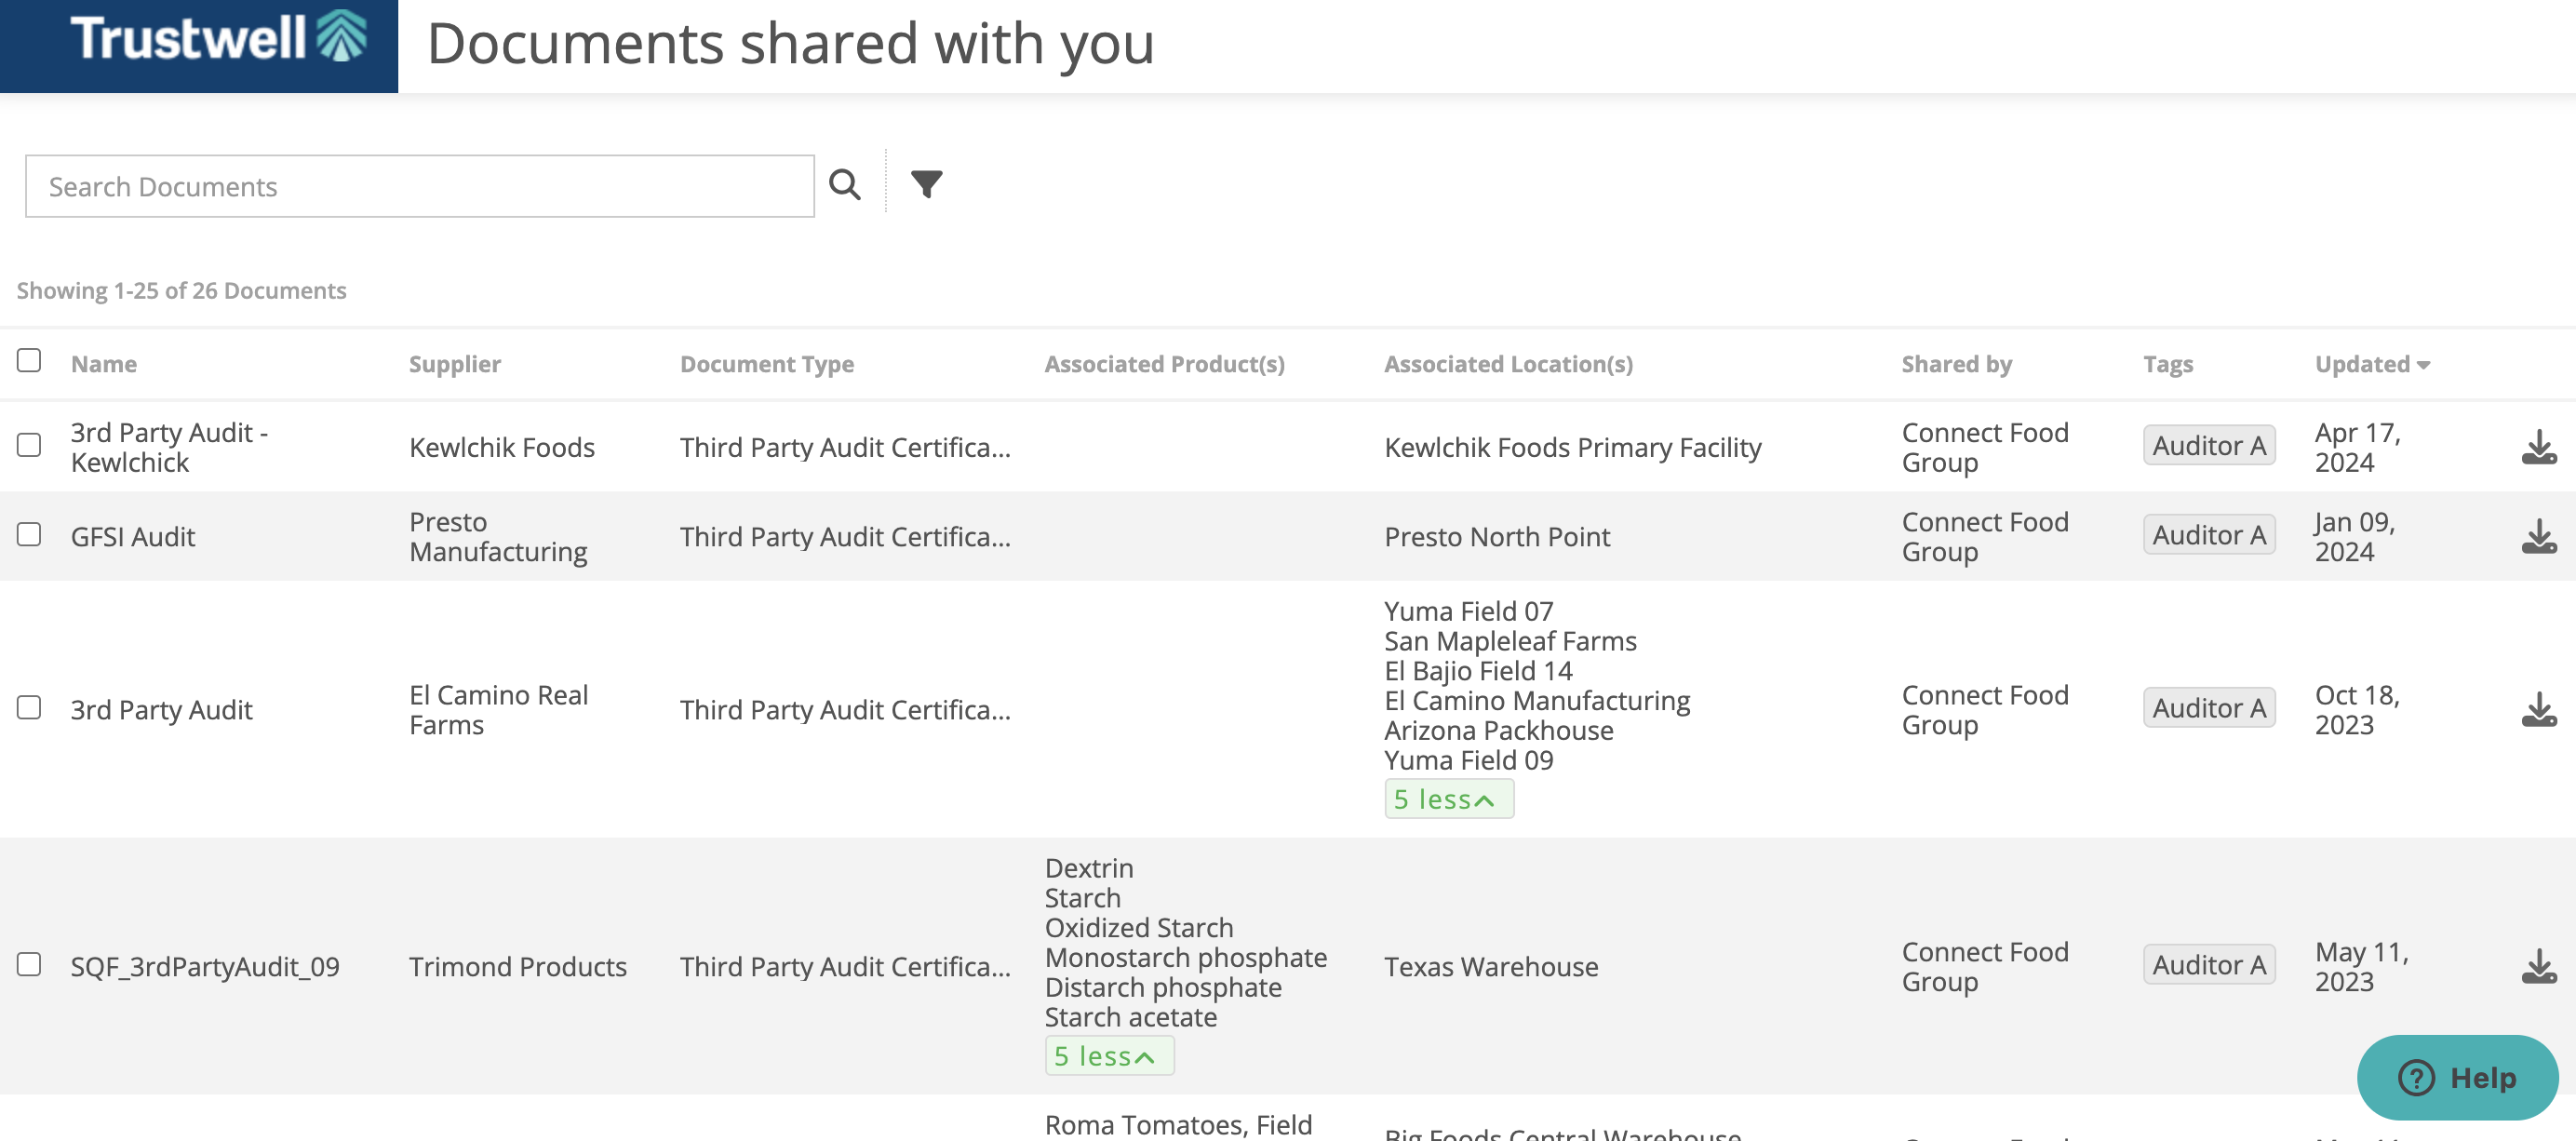
Task: Click the El Bajio Field 14 location
Action: tap(1478, 671)
